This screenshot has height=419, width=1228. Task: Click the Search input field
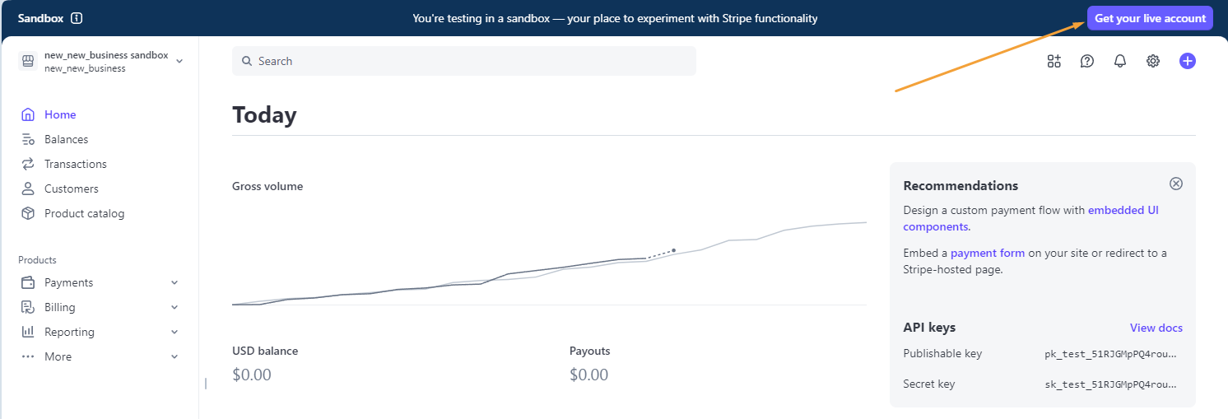[x=464, y=61]
